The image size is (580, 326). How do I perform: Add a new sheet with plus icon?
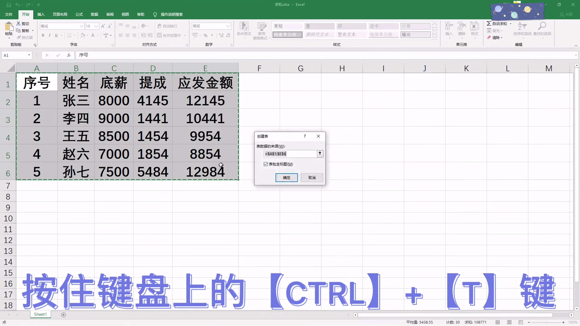[x=63, y=315]
